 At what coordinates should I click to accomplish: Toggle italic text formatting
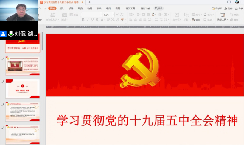pos(88,20)
